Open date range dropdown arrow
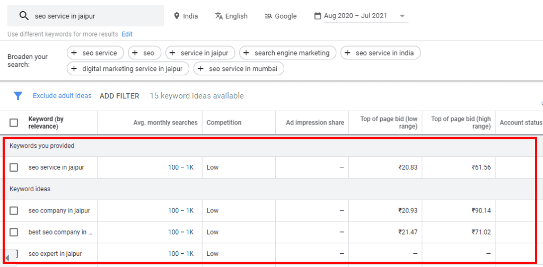543x267 pixels. 402,16
